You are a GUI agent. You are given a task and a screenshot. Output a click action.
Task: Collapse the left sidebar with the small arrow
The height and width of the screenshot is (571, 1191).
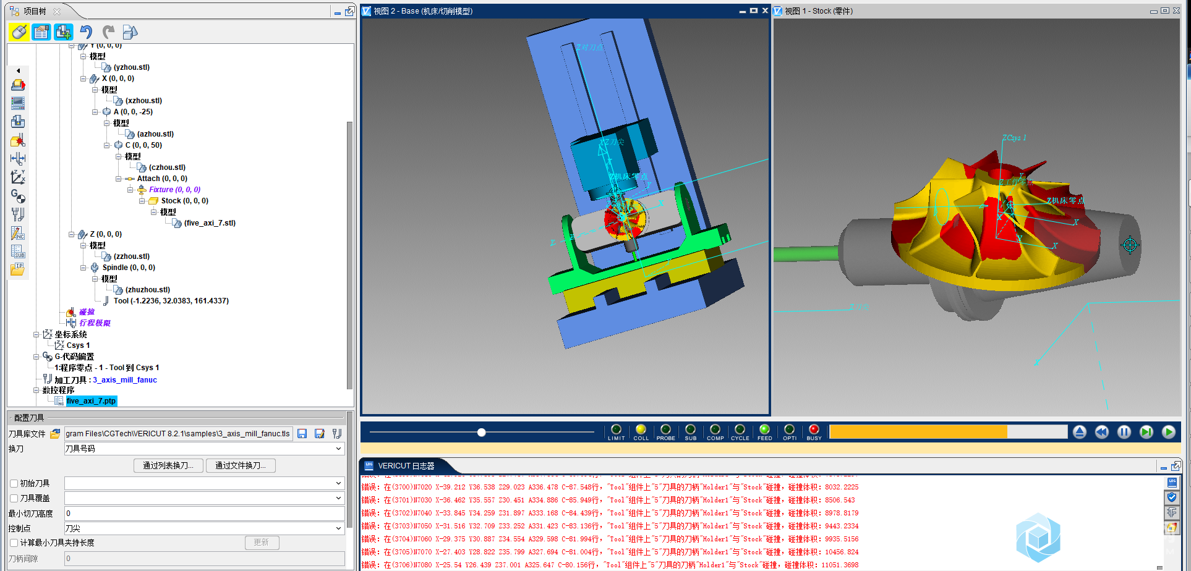click(x=19, y=70)
